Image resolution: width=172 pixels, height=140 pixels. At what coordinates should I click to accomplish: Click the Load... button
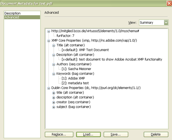click(x=88, y=135)
